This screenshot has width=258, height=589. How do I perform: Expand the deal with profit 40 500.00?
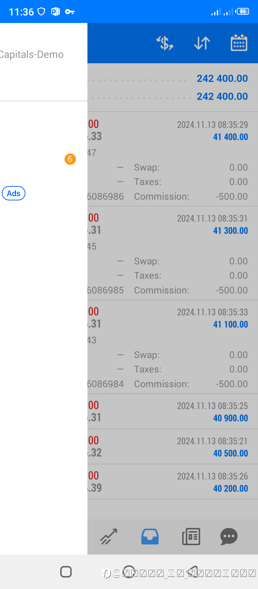pyautogui.click(x=173, y=447)
